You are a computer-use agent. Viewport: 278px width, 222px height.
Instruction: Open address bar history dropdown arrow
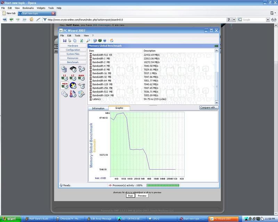234,20
